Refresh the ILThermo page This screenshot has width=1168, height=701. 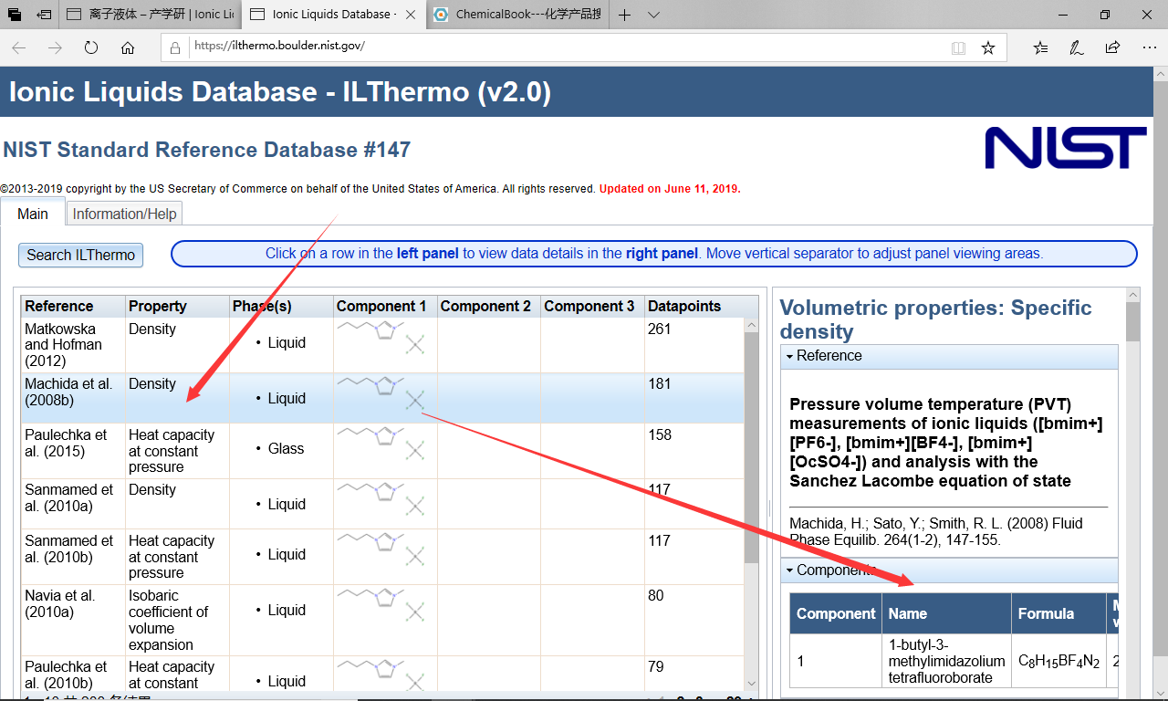click(91, 47)
